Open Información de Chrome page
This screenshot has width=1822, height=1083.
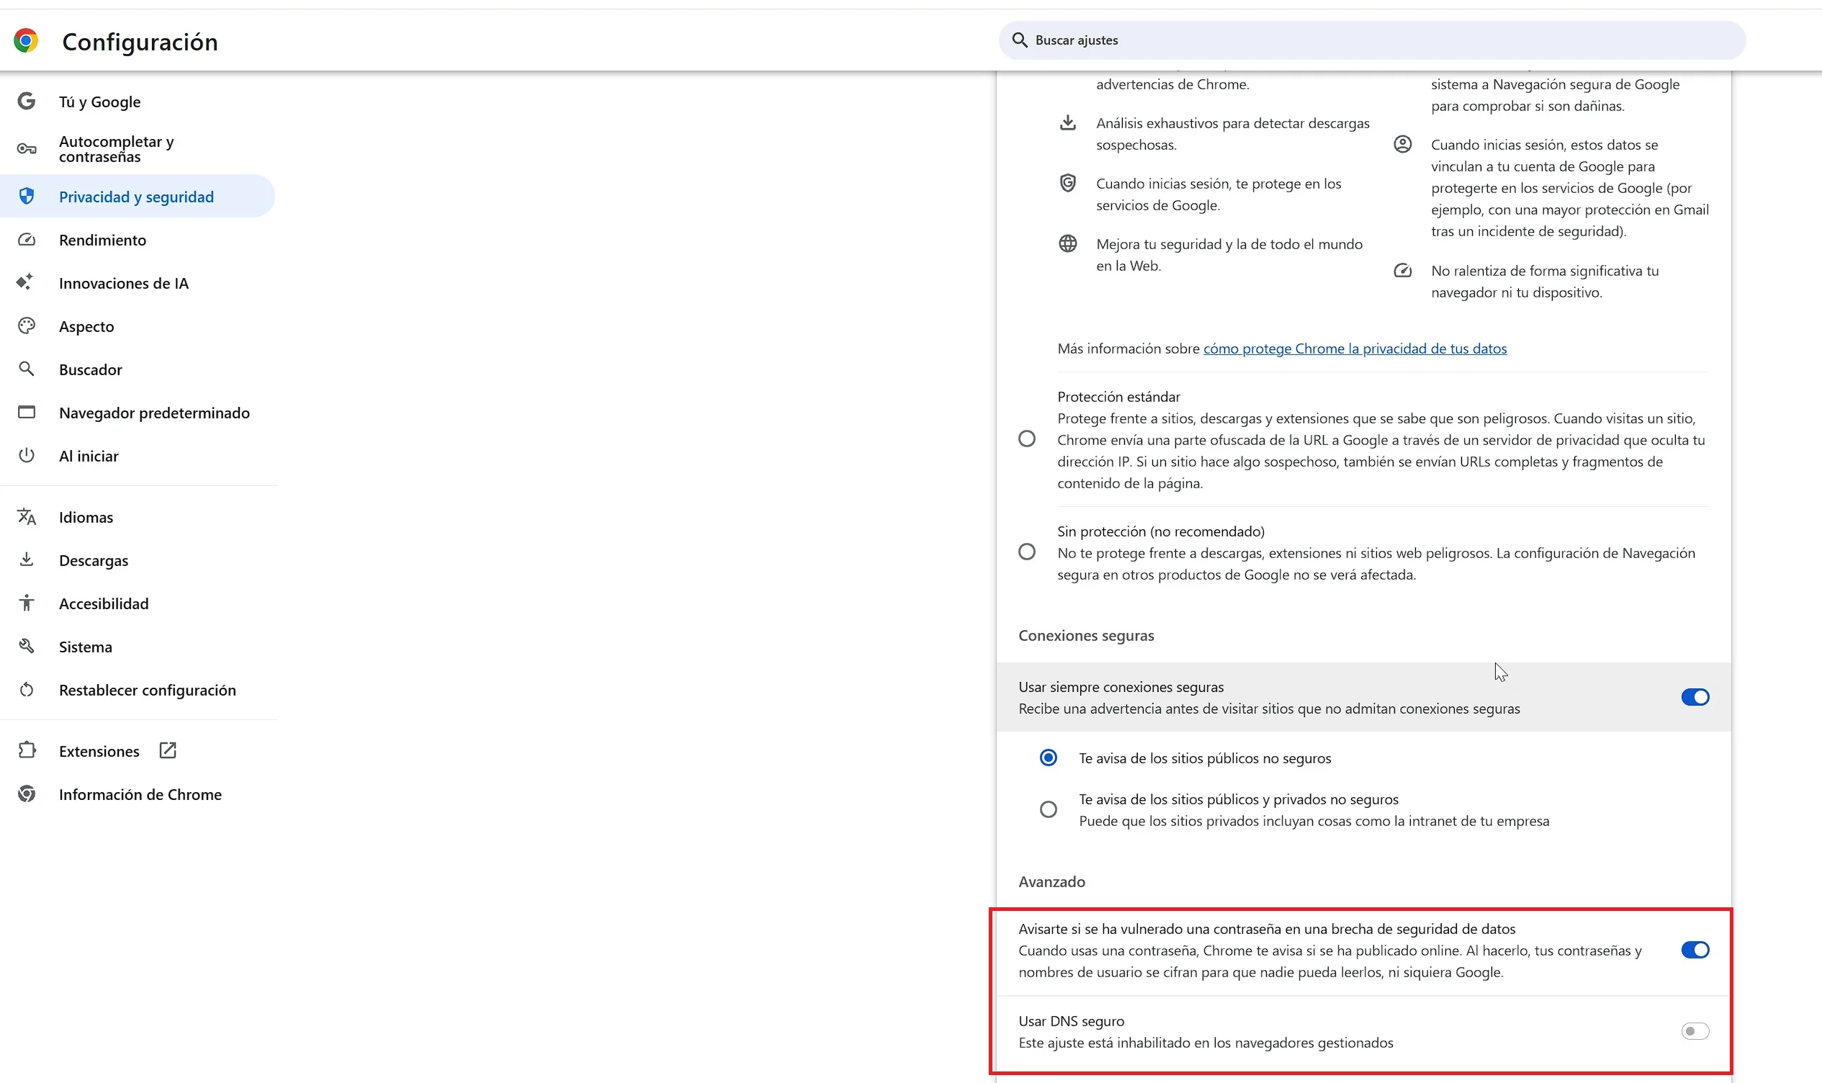tap(138, 794)
